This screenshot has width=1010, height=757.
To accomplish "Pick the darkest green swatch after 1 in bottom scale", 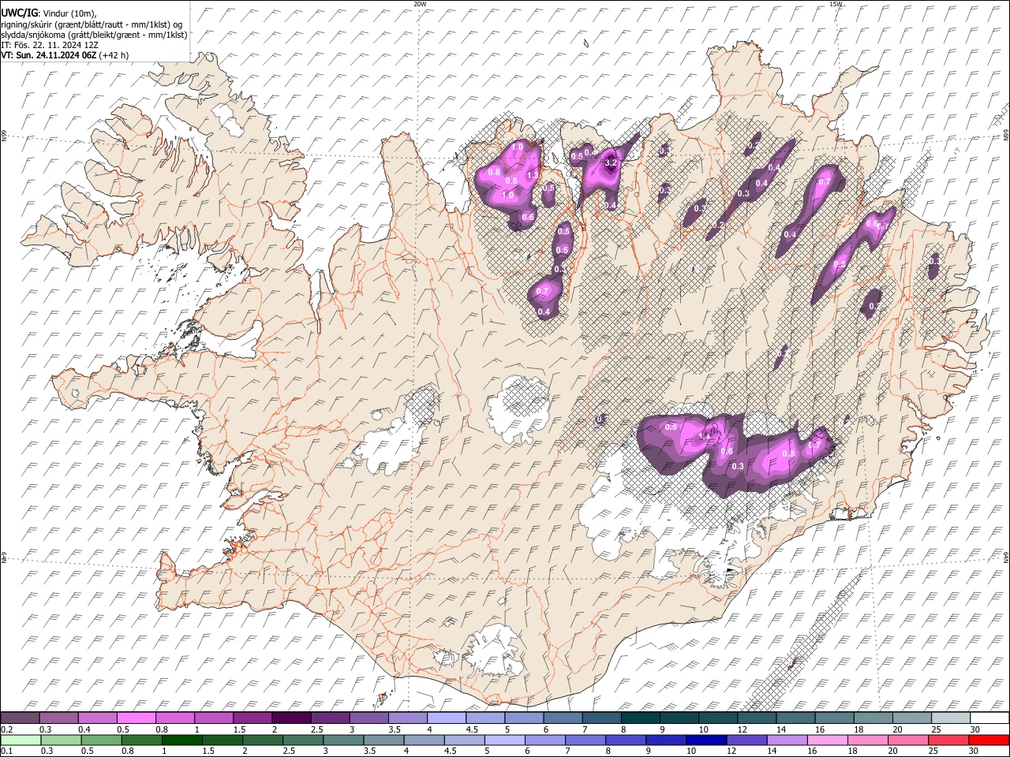I will coord(183,740).
